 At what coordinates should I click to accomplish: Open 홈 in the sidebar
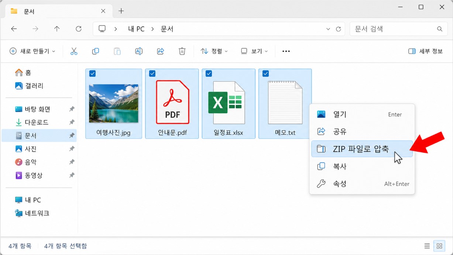tap(39, 73)
